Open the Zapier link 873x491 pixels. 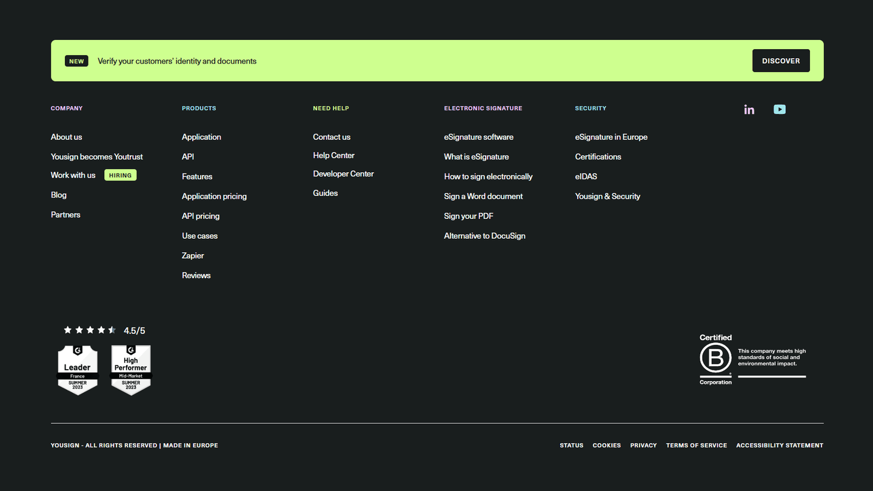click(x=193, y=256)
